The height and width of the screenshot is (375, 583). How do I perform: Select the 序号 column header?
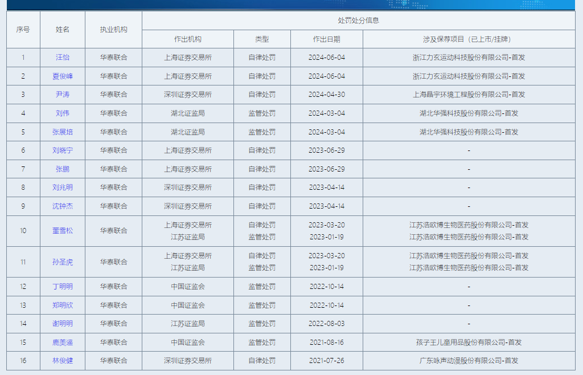(x=23, y=30)
